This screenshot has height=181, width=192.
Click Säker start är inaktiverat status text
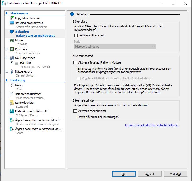pyautogui.click(x=35, y=36)
